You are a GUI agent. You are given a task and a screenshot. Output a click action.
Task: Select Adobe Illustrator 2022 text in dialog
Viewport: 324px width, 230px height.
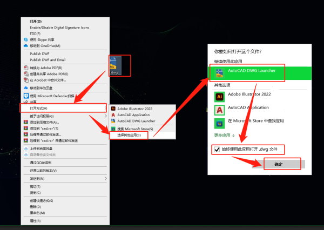[x=249, y=94]
